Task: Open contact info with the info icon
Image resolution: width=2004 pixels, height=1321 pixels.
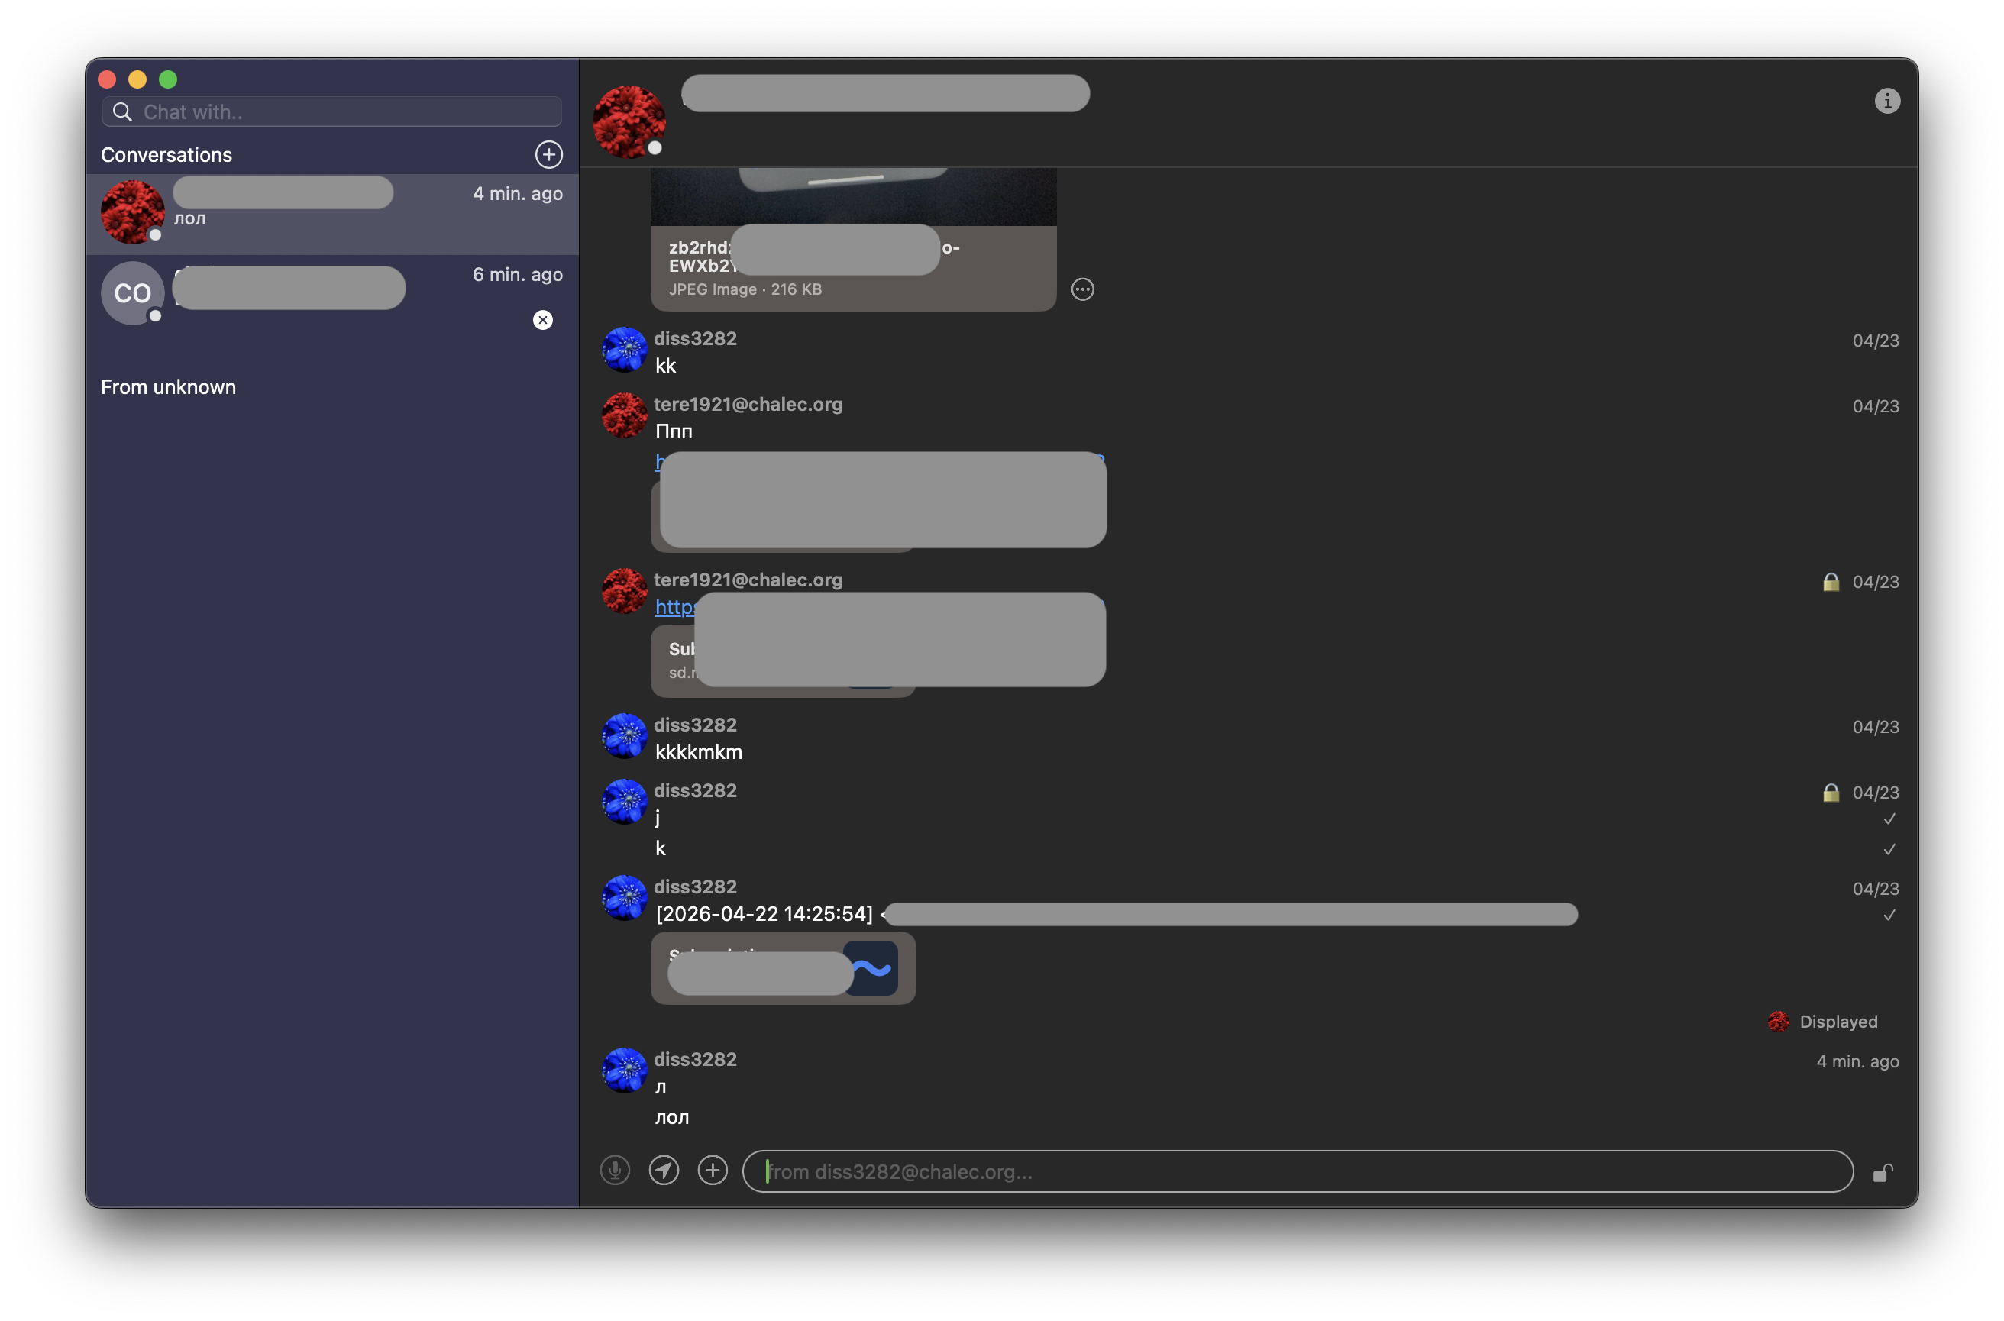Action: [x=1886, y=101]
